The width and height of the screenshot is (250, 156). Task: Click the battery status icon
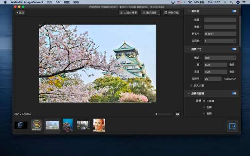(202, 2)
